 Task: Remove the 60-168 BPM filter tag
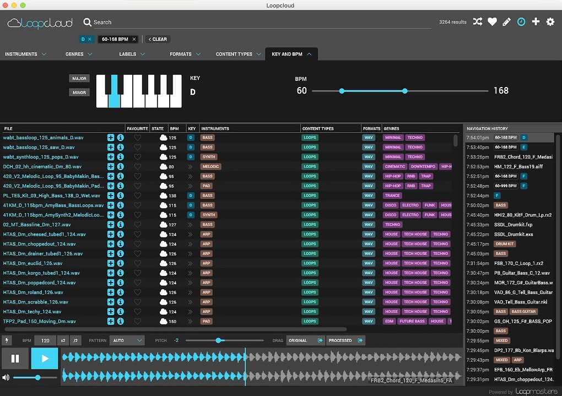pyautogui.click(x=134, y=39)
